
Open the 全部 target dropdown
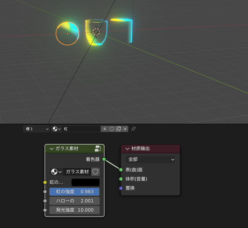coord(150,159)
